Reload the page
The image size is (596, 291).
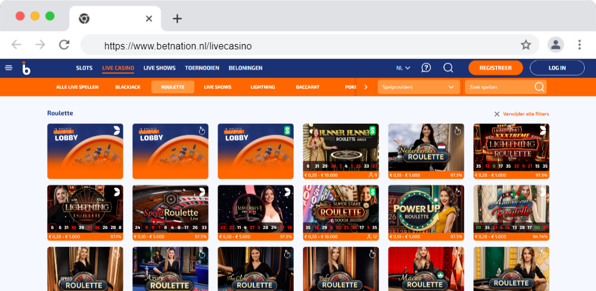[x=64, y=45]
